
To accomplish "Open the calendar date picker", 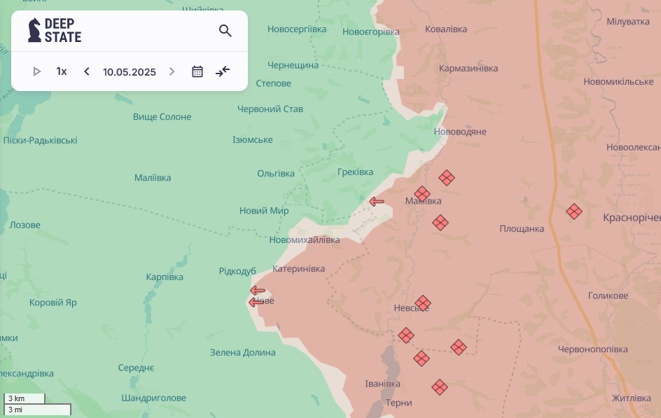I will 197,71.
